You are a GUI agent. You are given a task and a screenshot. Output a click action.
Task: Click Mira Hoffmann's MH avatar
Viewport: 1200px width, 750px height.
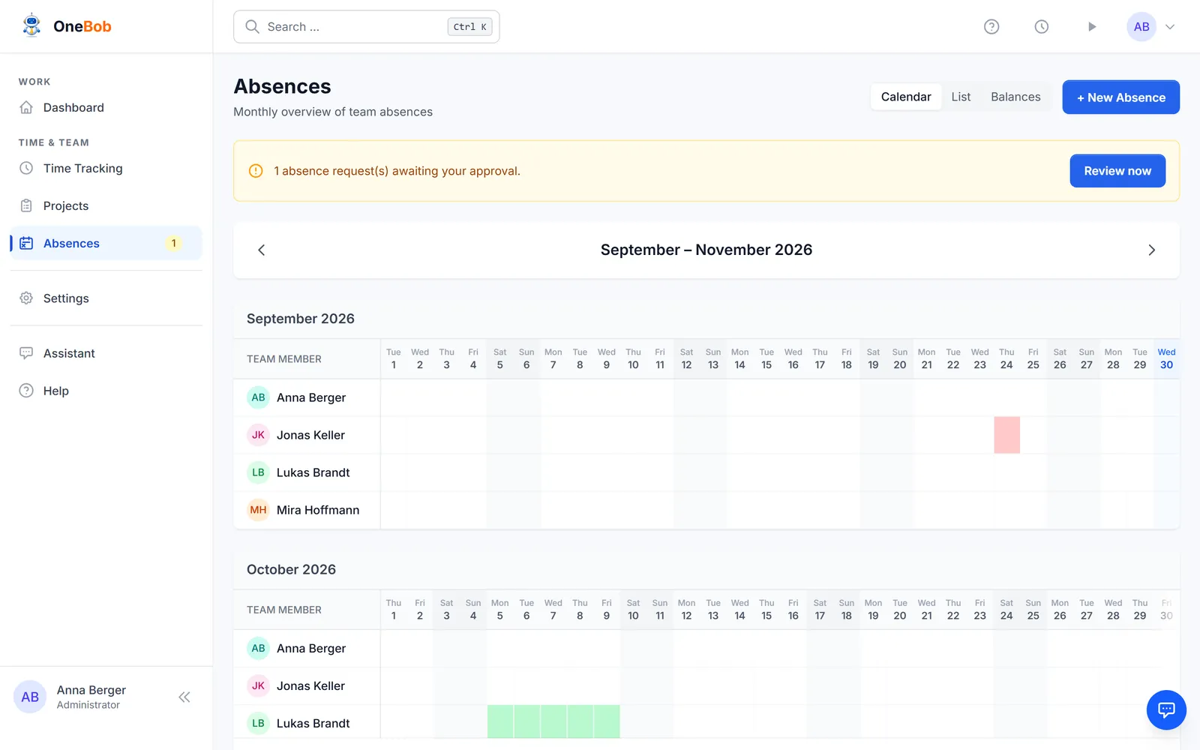click(x=258, y=510)
